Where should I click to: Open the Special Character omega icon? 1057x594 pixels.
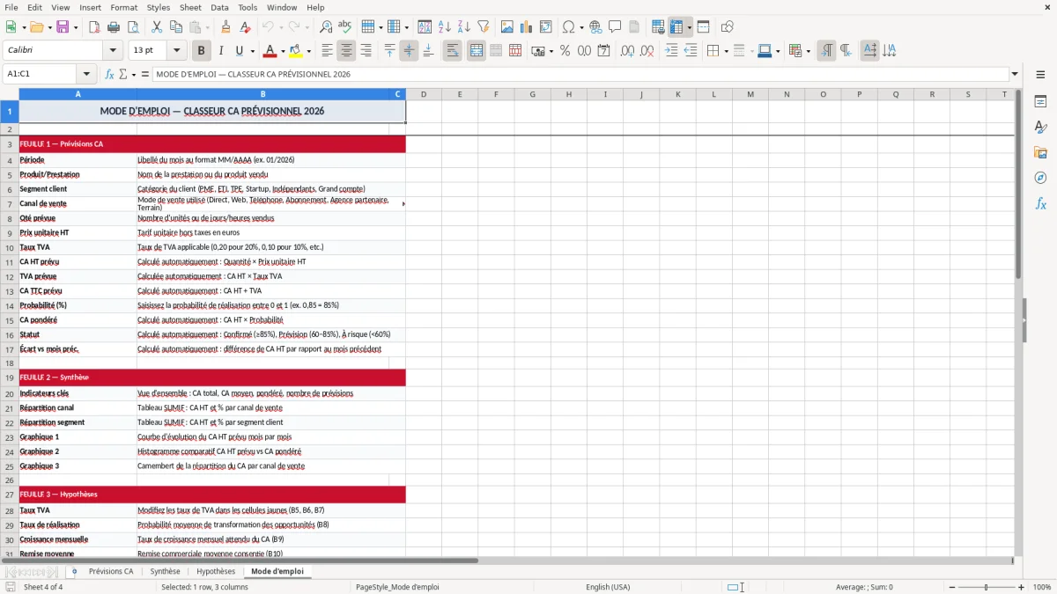(568, 27)
